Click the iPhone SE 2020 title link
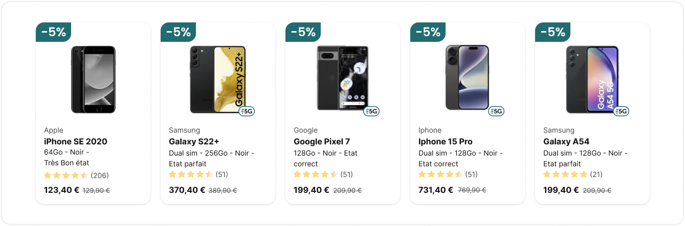The width and height of the screenshot is (685, 226). (x=76, y=141)
